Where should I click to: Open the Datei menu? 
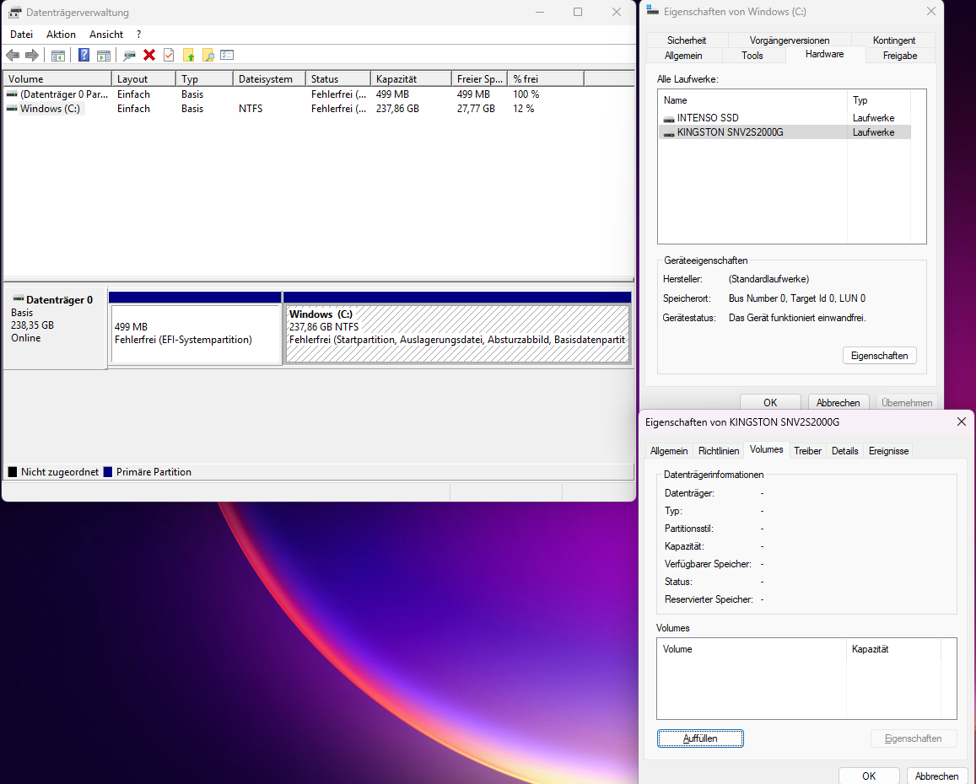[x=21, y=35]
